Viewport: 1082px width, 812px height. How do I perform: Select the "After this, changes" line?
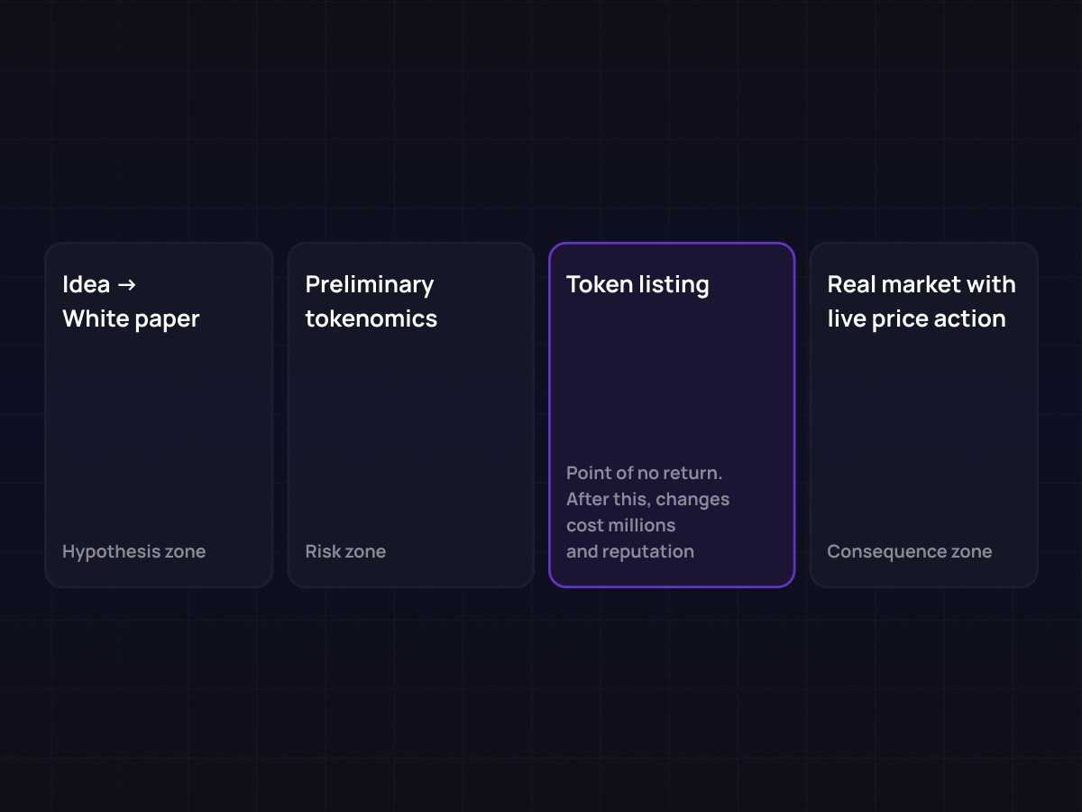coord(647,499)
